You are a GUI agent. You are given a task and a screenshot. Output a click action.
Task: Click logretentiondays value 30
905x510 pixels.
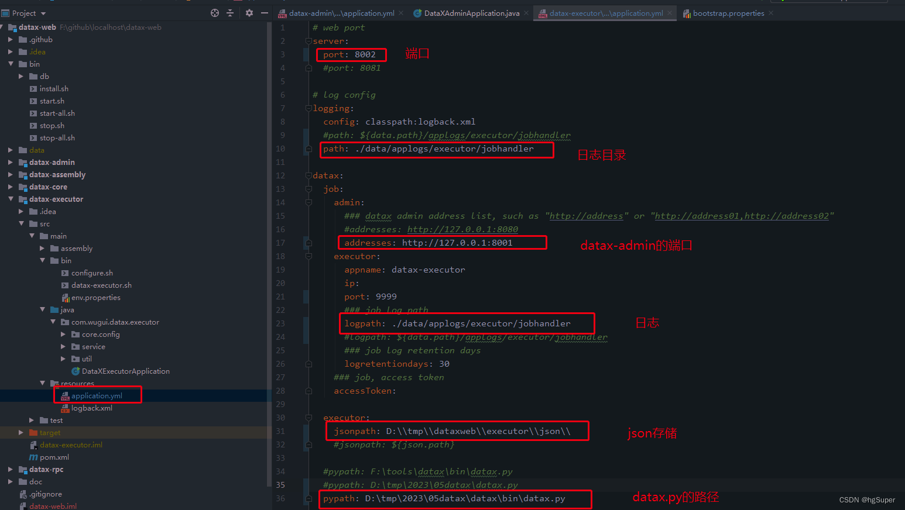(444, 364)
